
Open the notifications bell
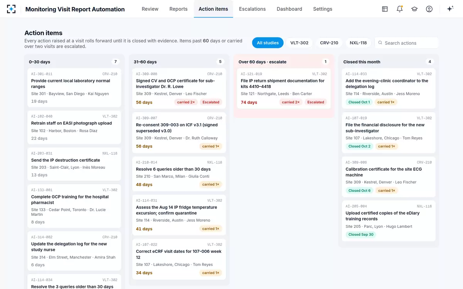(400, 9)
